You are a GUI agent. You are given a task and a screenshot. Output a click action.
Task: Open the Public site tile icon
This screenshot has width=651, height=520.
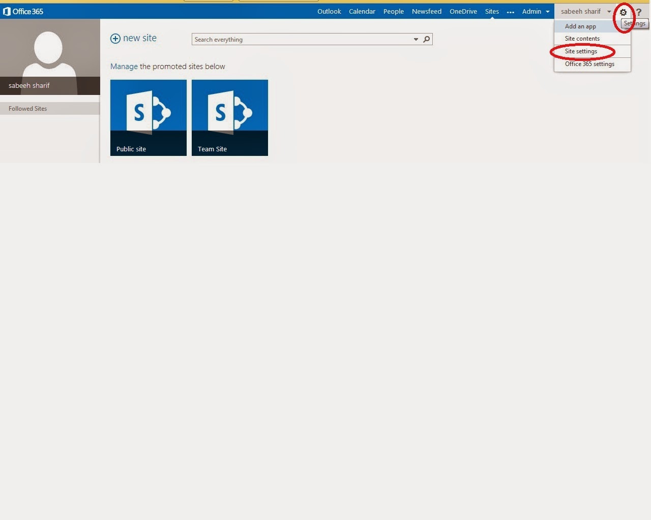pos(148,109)
